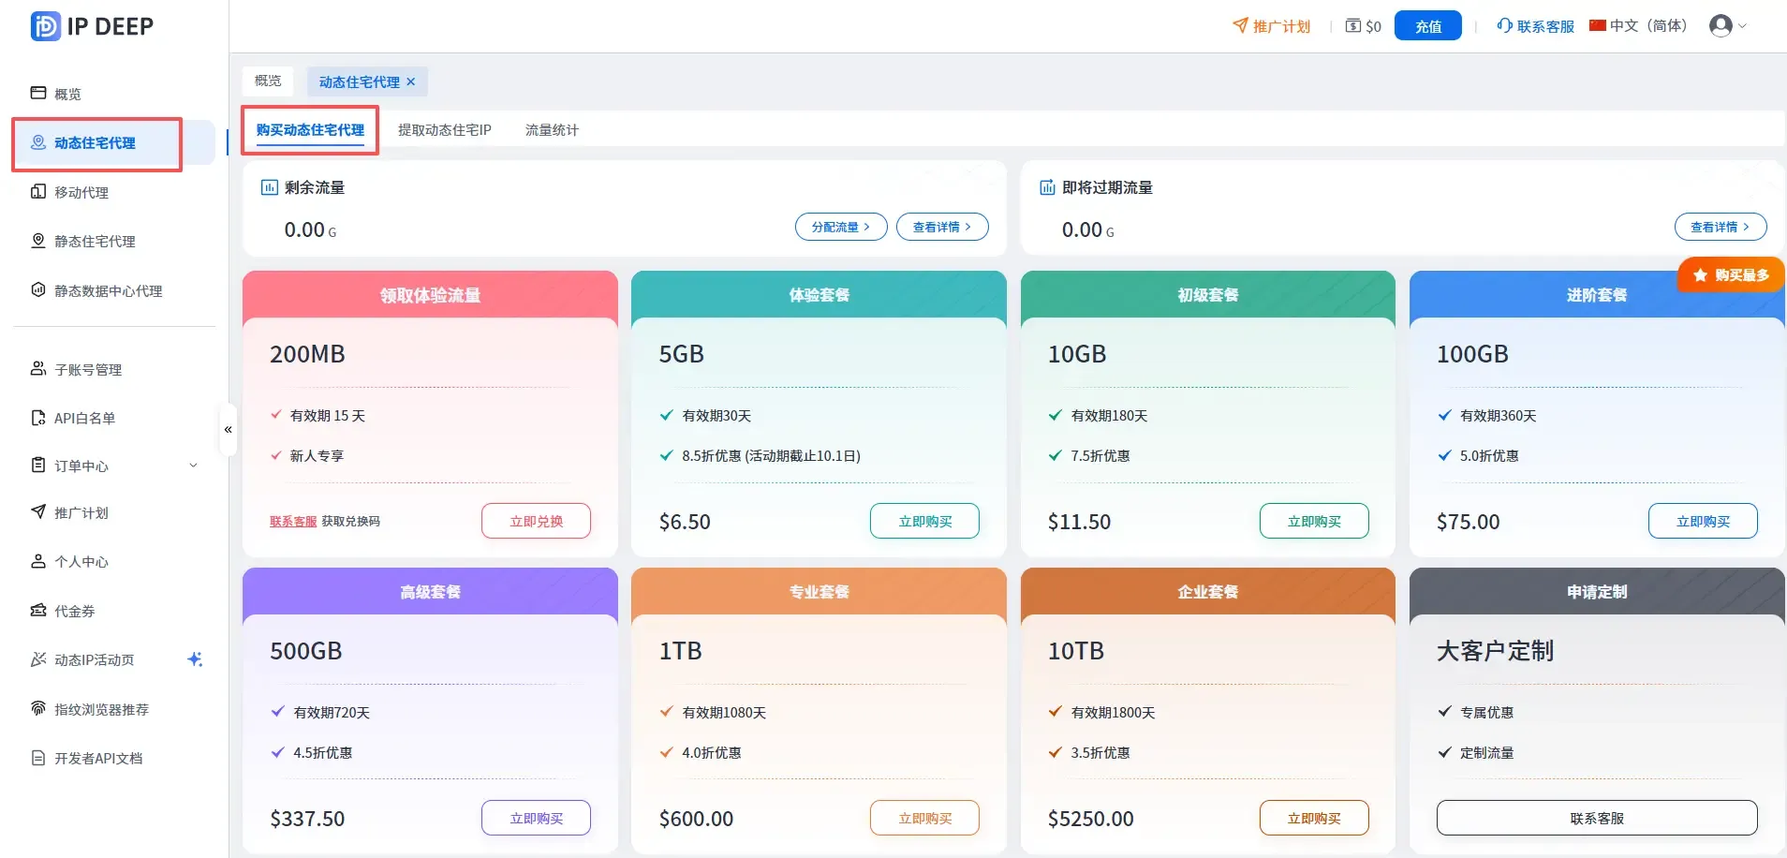
Task: Open 静态数据中心代理 sidebar icon
Action: coord(38,289)
